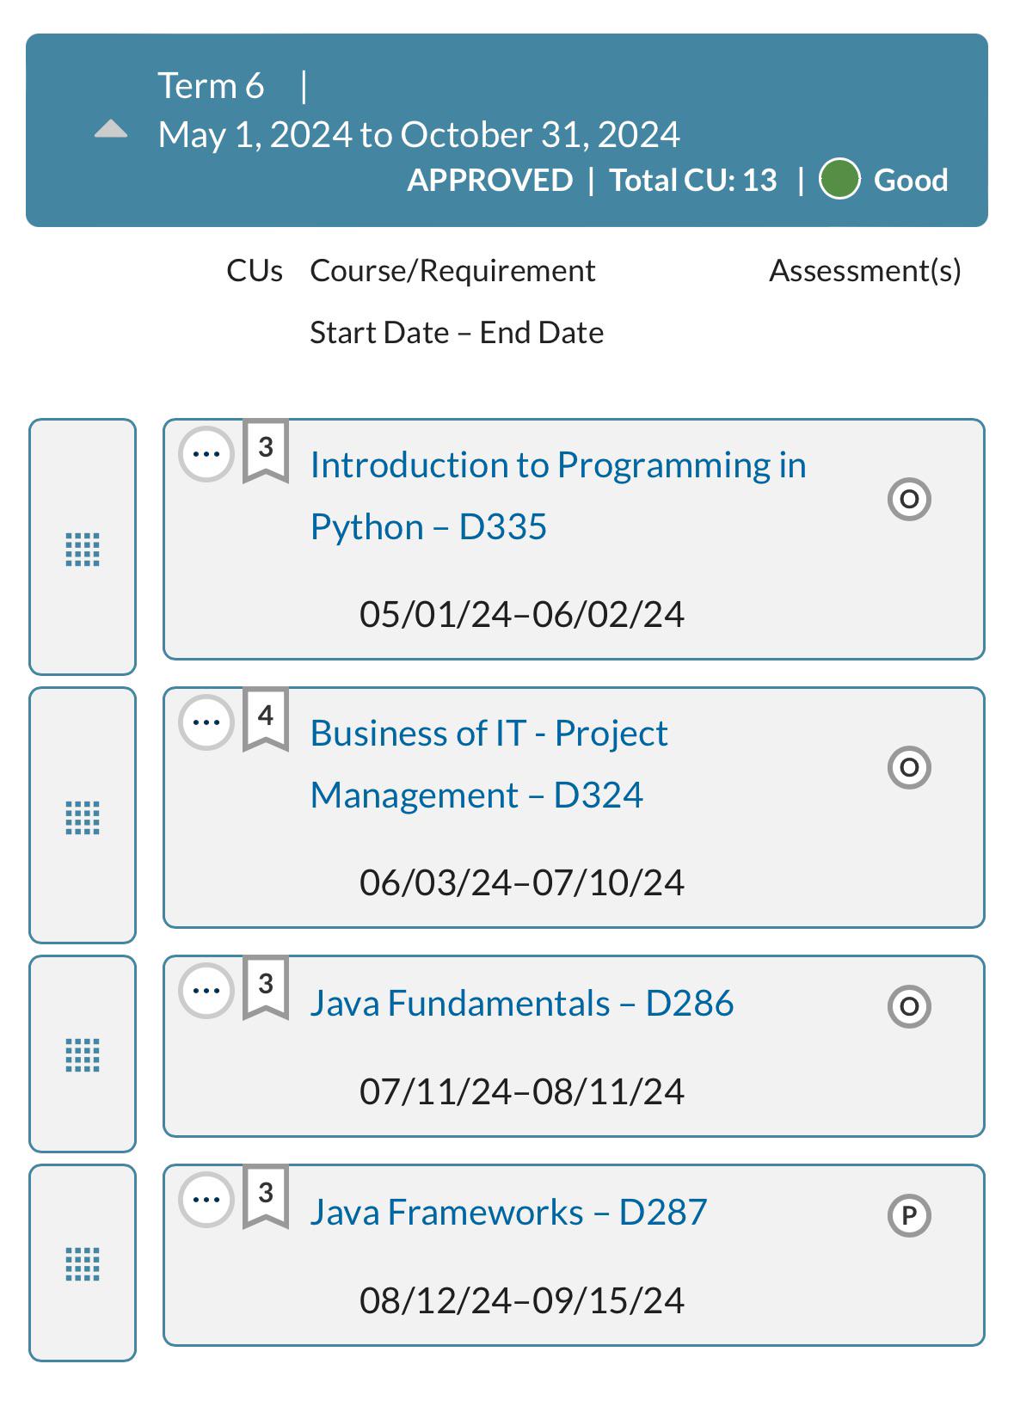Open the Java Frameworks – D287 course

click(508, 1212)
